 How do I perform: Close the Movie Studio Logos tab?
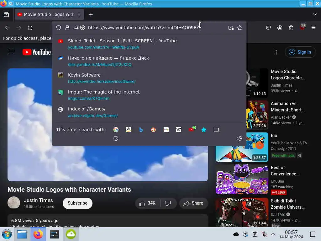[x=79, y=14]
